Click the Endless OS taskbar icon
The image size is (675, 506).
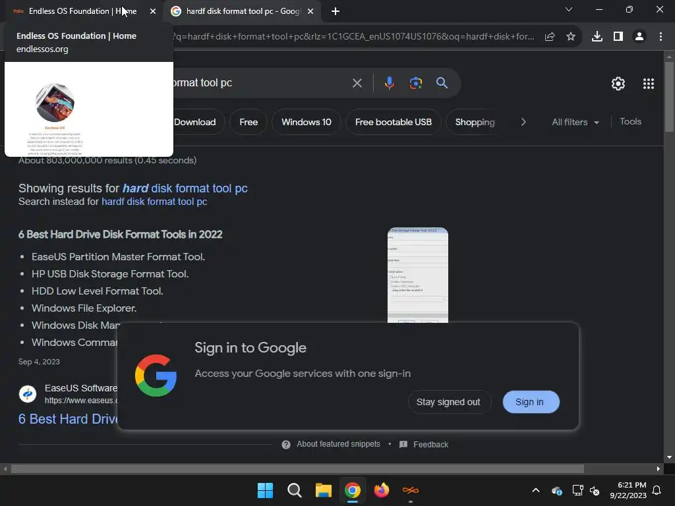[410, 490]
